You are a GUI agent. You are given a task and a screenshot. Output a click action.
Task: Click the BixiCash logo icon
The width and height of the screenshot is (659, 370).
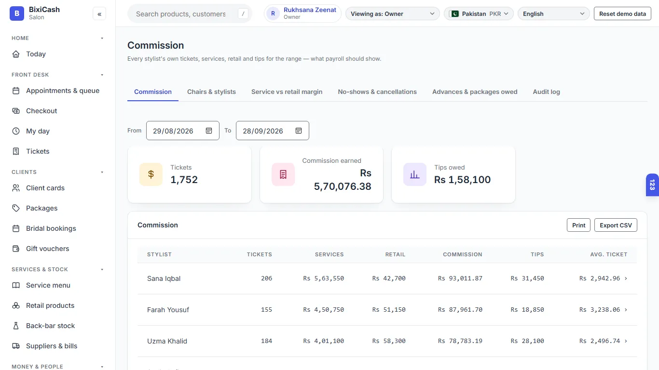pos(17,13)
